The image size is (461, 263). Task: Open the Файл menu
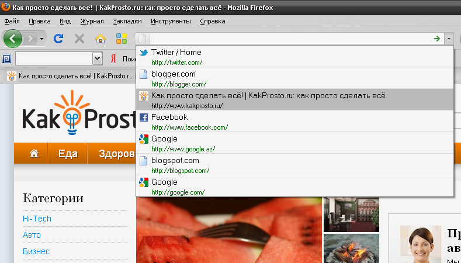pos(12,21)
